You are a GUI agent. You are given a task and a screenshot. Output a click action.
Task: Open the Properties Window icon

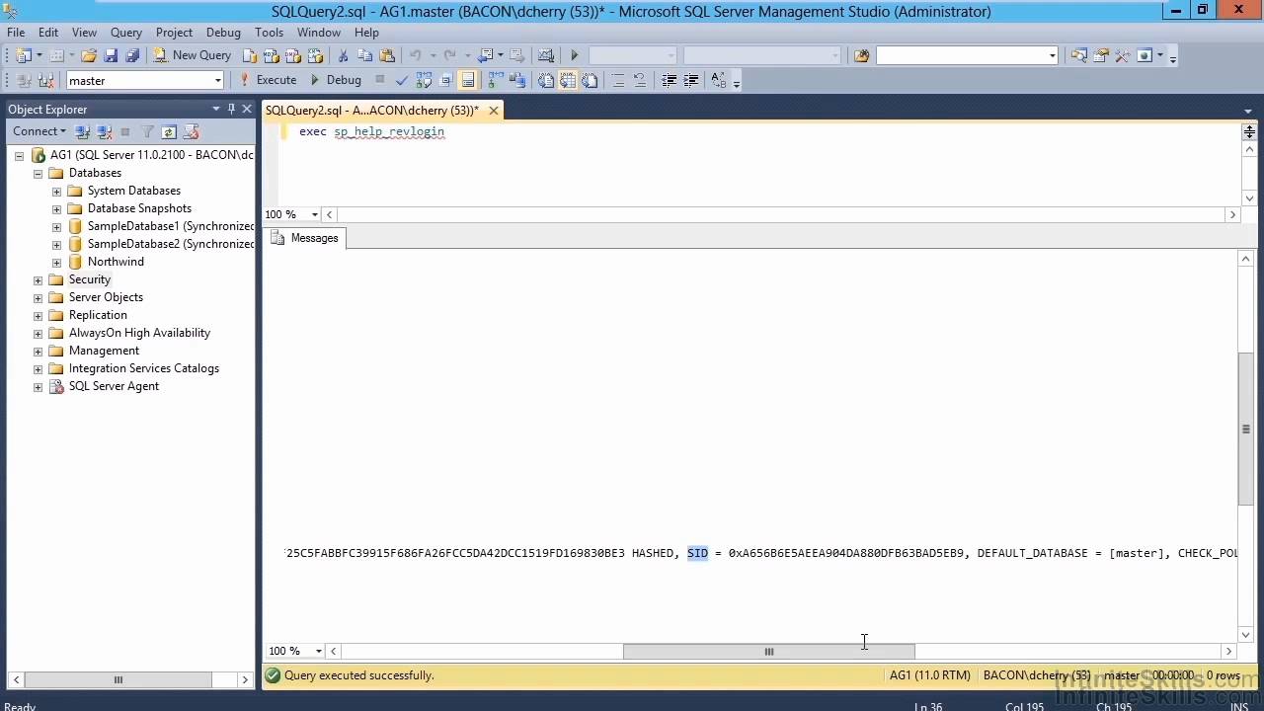[x=1100, y=55]
